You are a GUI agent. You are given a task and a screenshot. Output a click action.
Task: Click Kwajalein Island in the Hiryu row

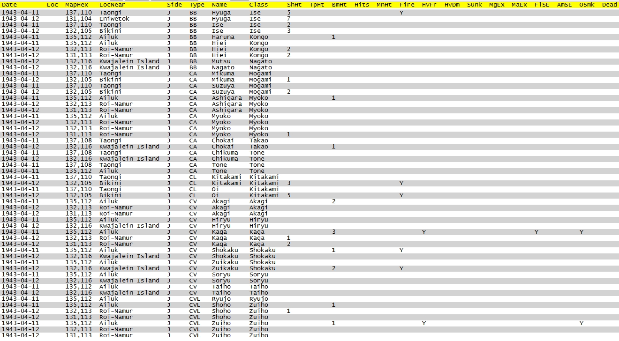coord(129,226)
